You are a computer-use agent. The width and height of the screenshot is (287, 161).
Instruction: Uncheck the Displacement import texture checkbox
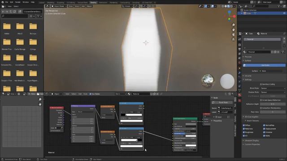[264, 129]
